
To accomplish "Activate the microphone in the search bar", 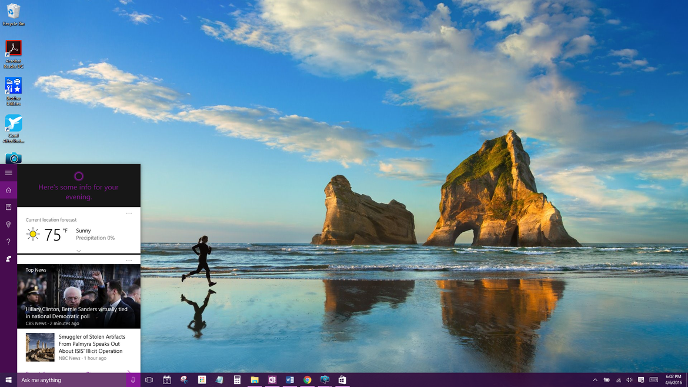I will click(x=133, y=379).
